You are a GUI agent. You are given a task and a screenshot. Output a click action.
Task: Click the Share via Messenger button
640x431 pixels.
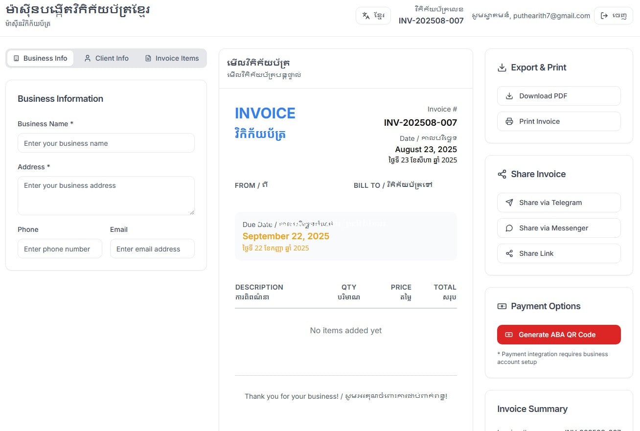click(x=559, y=228)
